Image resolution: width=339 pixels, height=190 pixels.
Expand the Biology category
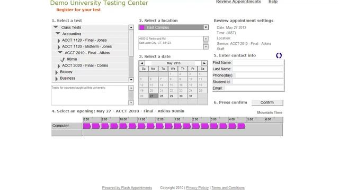[x=57, y=72]
